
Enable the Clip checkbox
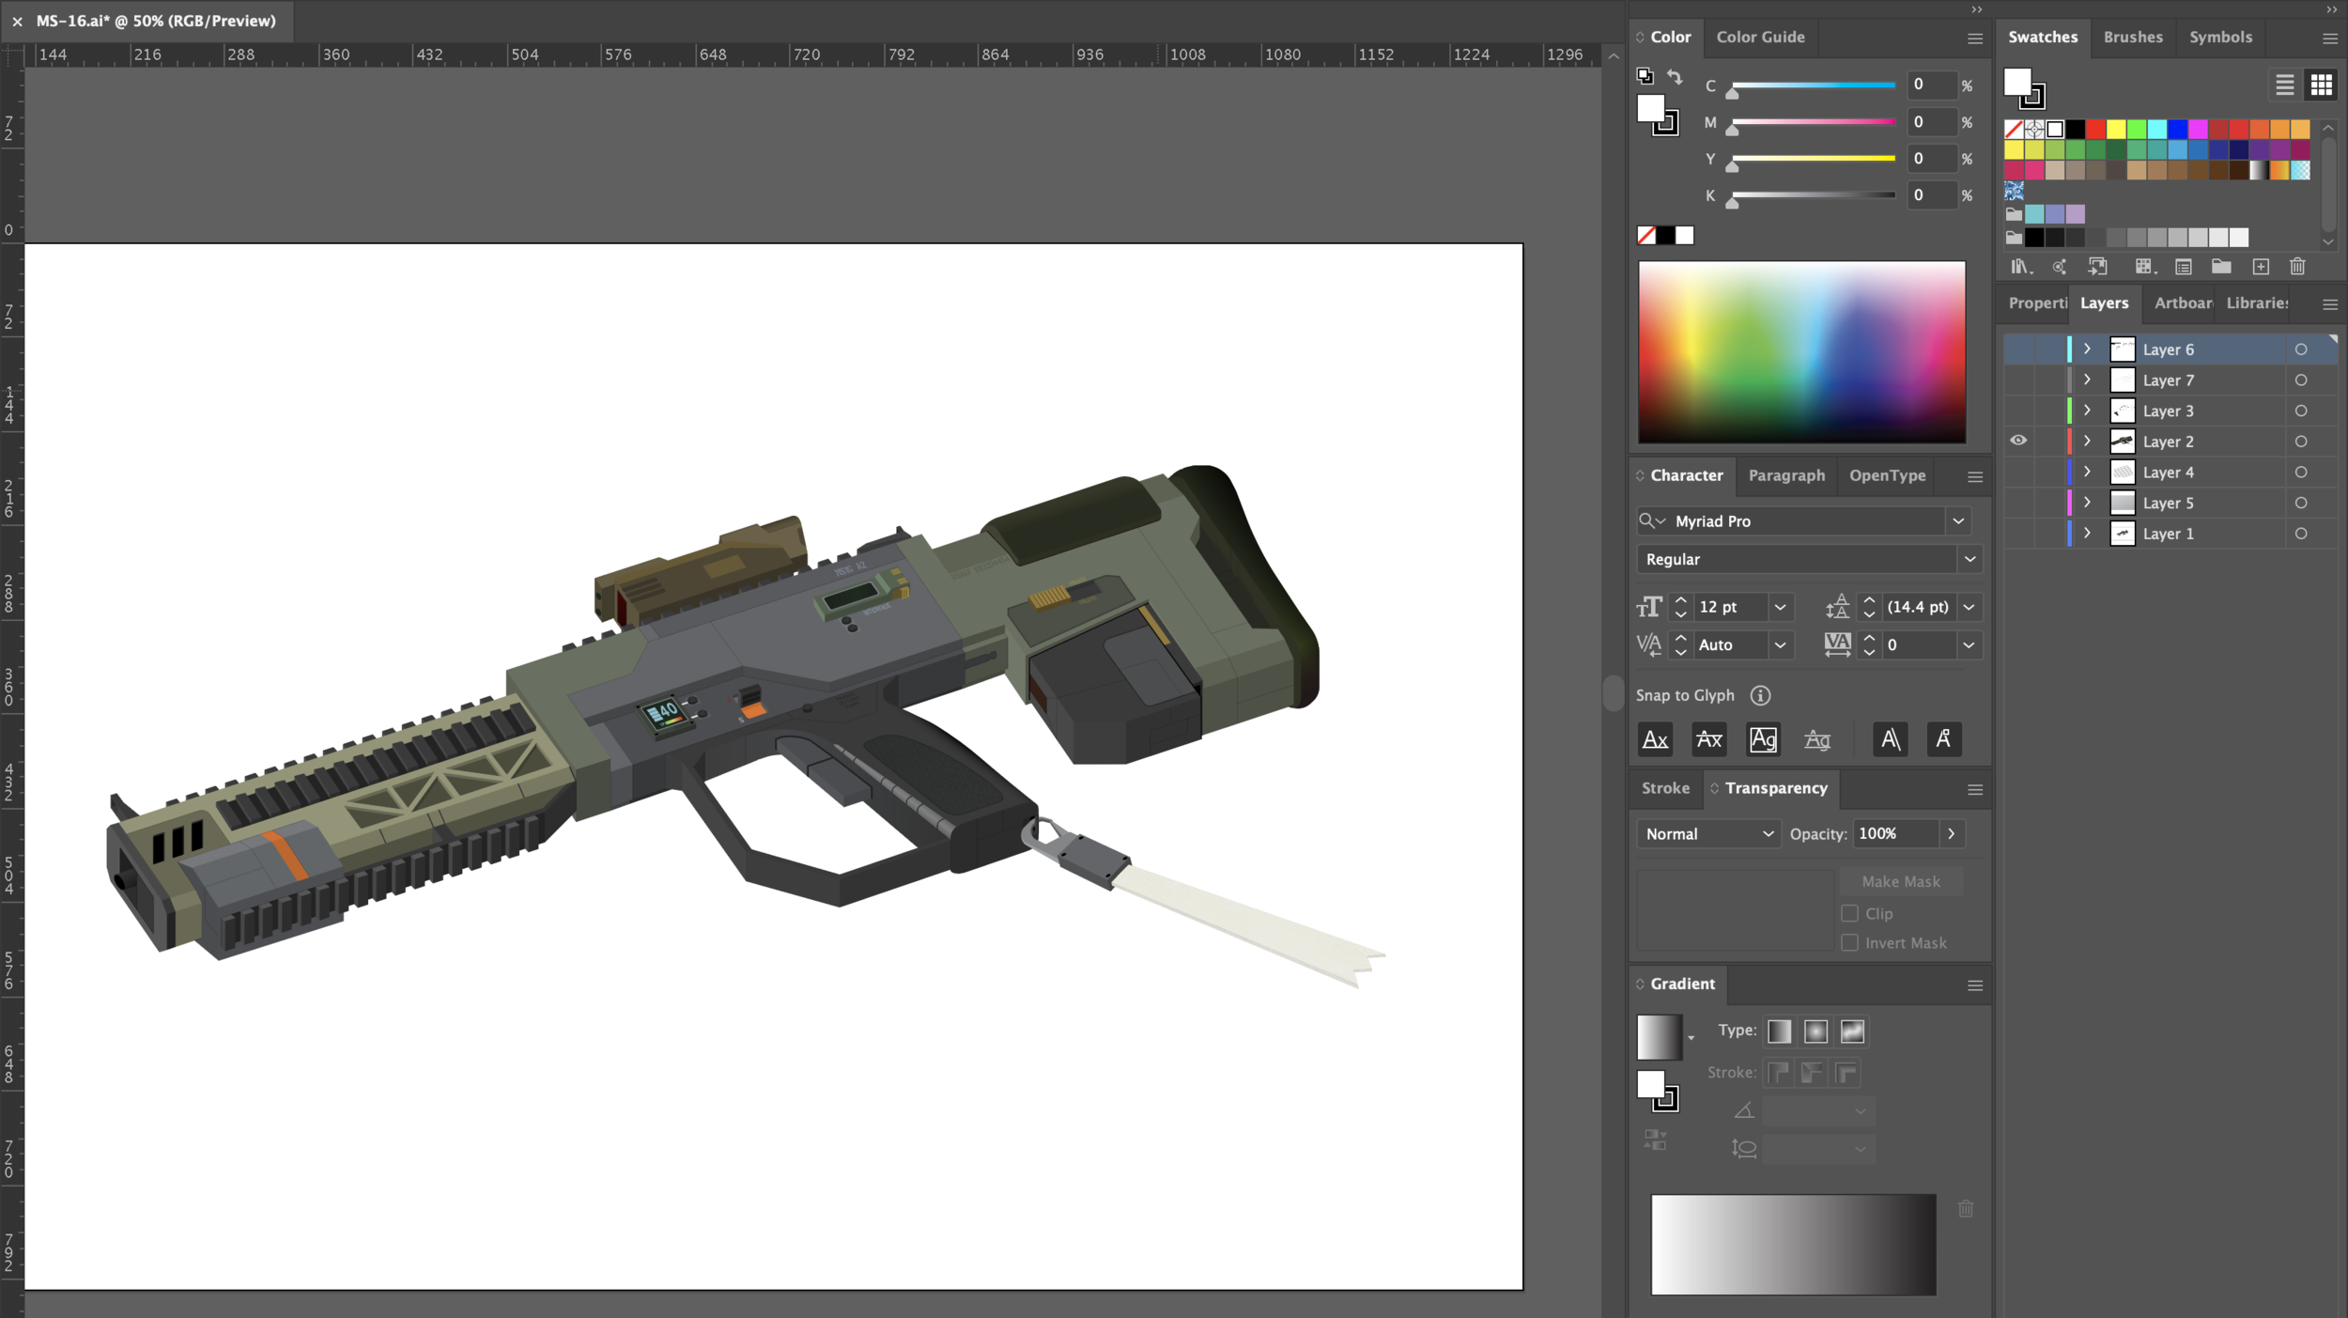pos(1849,913)
